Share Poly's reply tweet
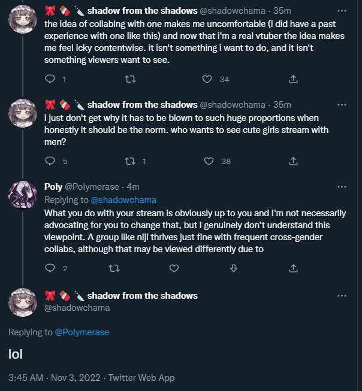This screenshot has width=362, height=391. click(x=294, y=268)
